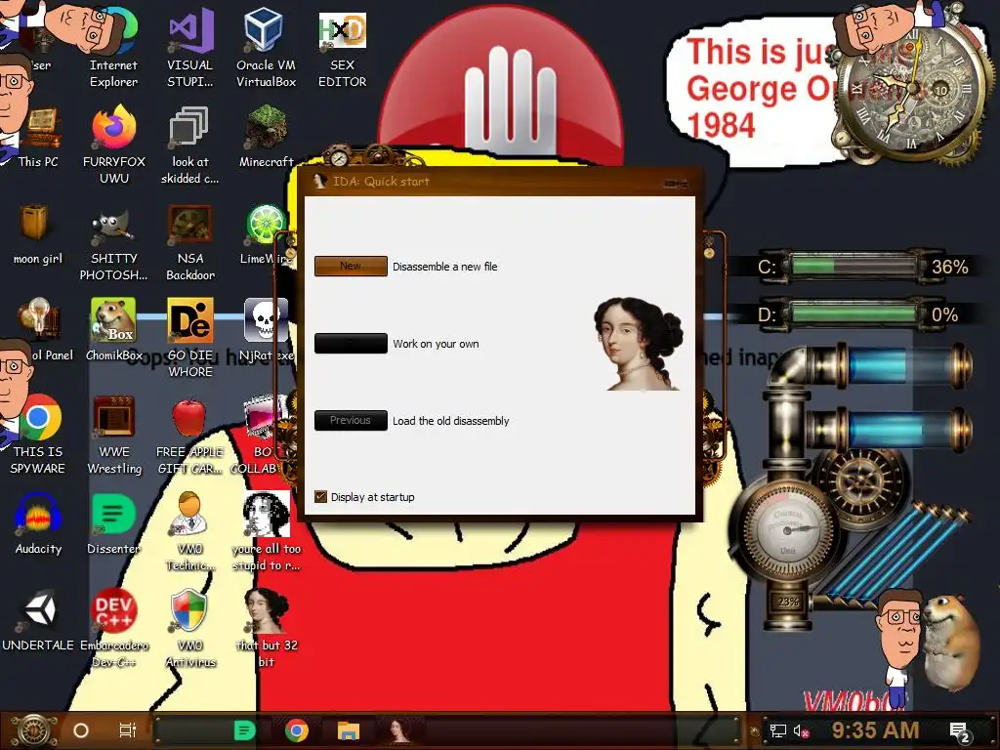The image size is (1000, 750).
Task: Open the Minecraft desktop icon
Action: coord(266,137)
